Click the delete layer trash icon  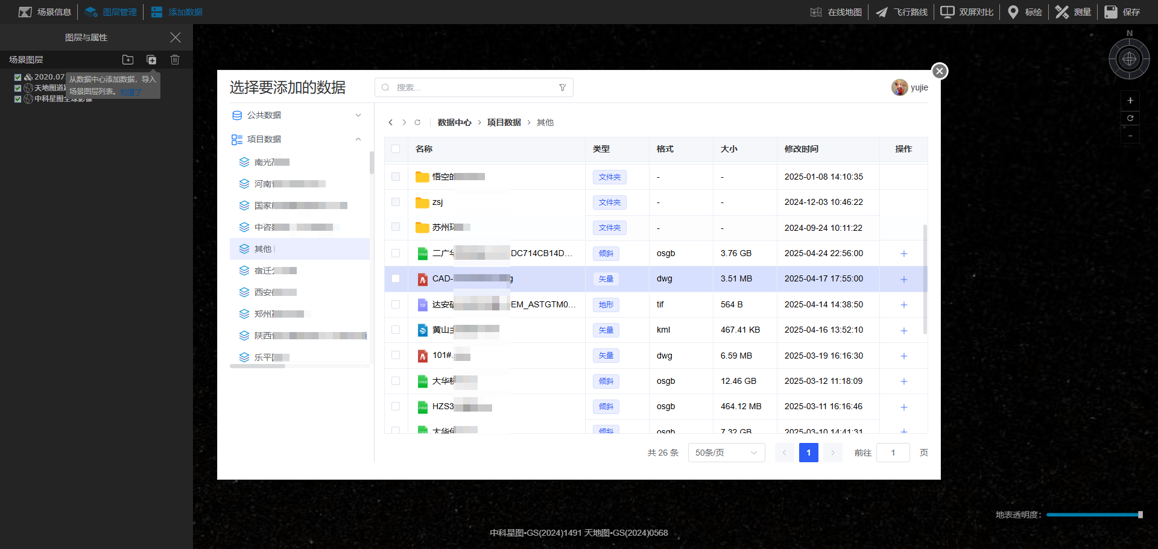(175, 60)
